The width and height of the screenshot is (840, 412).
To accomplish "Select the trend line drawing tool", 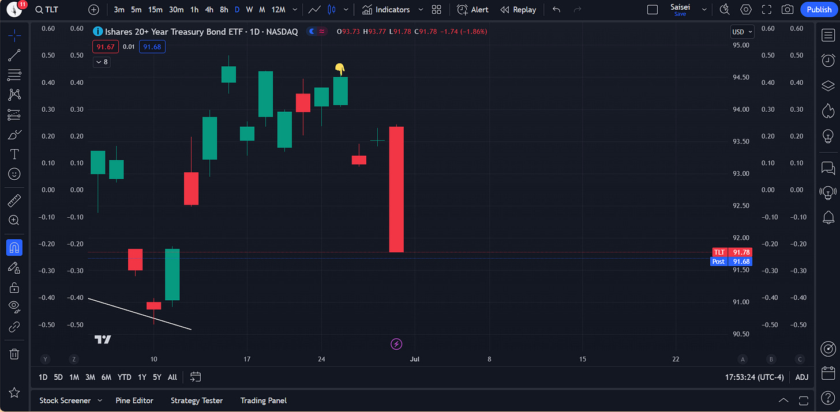I will click(x=14, y=55).
